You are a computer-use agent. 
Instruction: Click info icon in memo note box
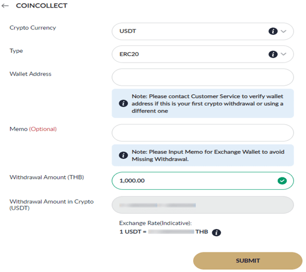pyautogui.click(x=124, y=156)
